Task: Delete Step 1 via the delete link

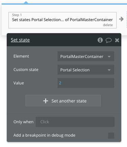Action: coord(108,25)
